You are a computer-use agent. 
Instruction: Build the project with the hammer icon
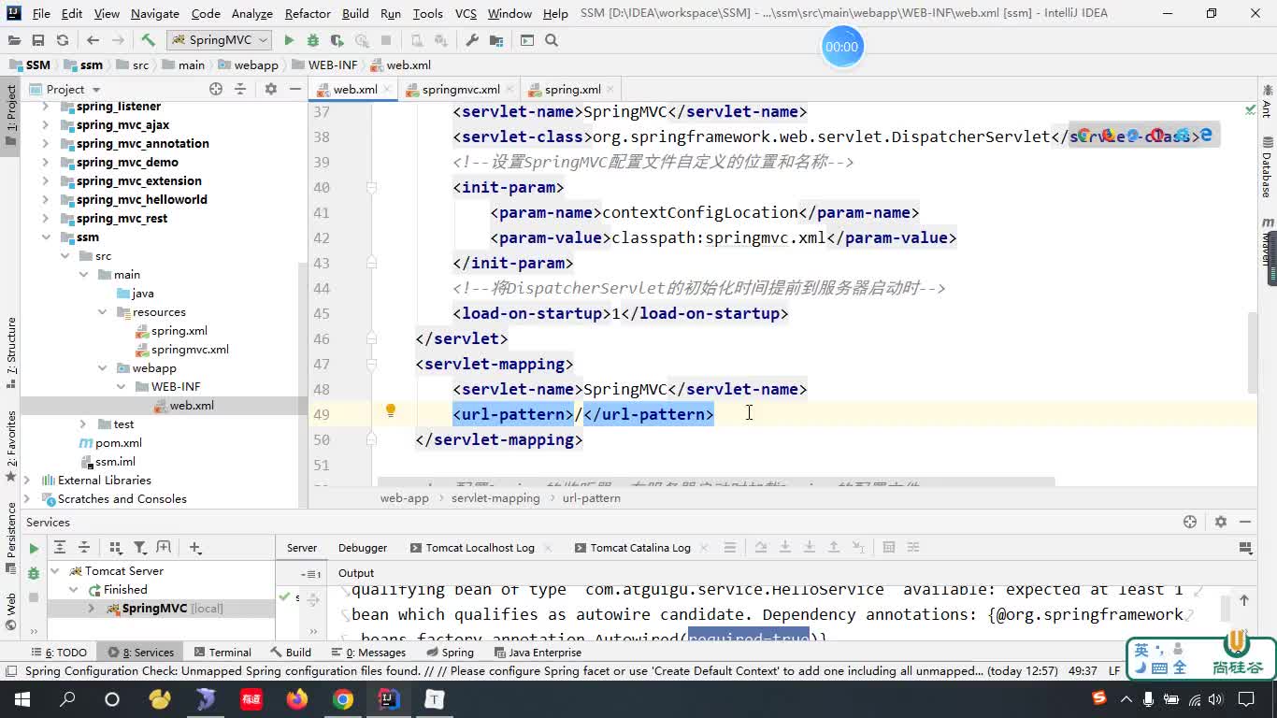pos(148,40)
